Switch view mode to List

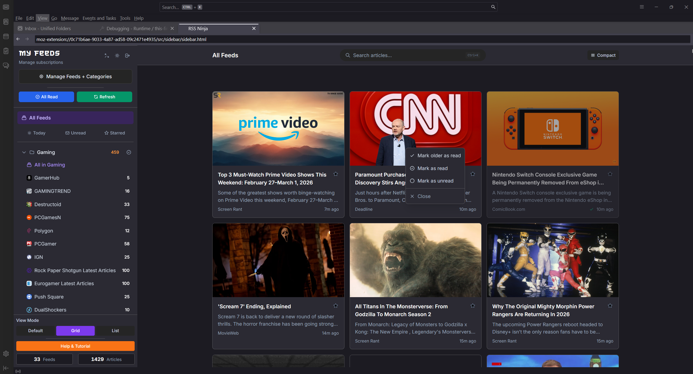pyautogui.click(x=115, y=331)
